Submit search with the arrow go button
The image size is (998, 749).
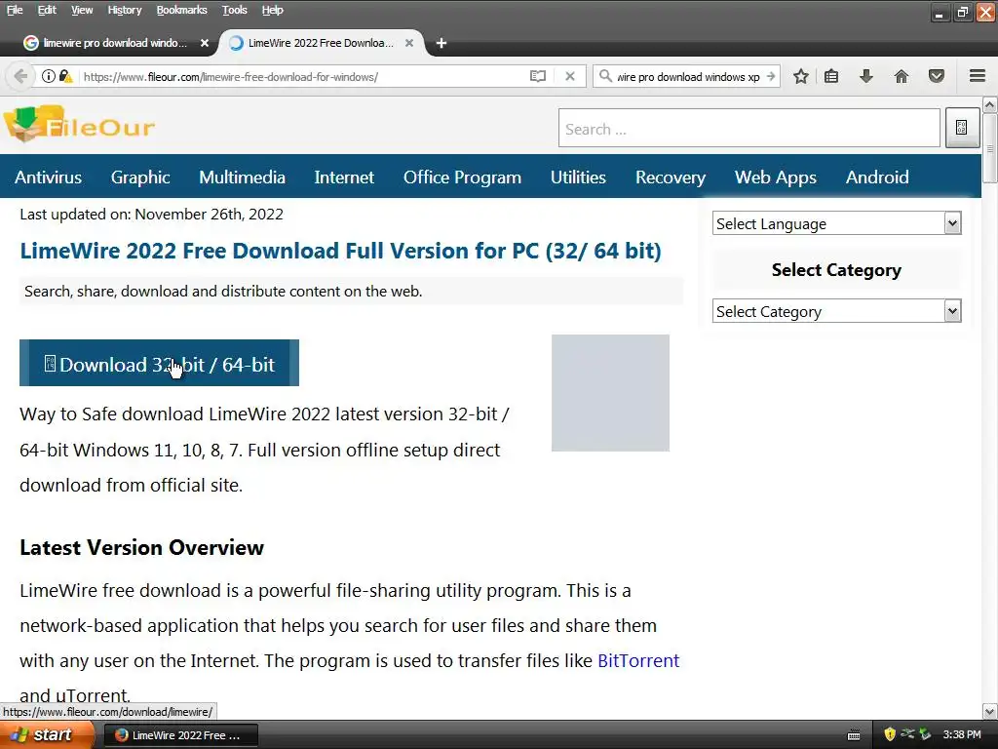[771, 76]
